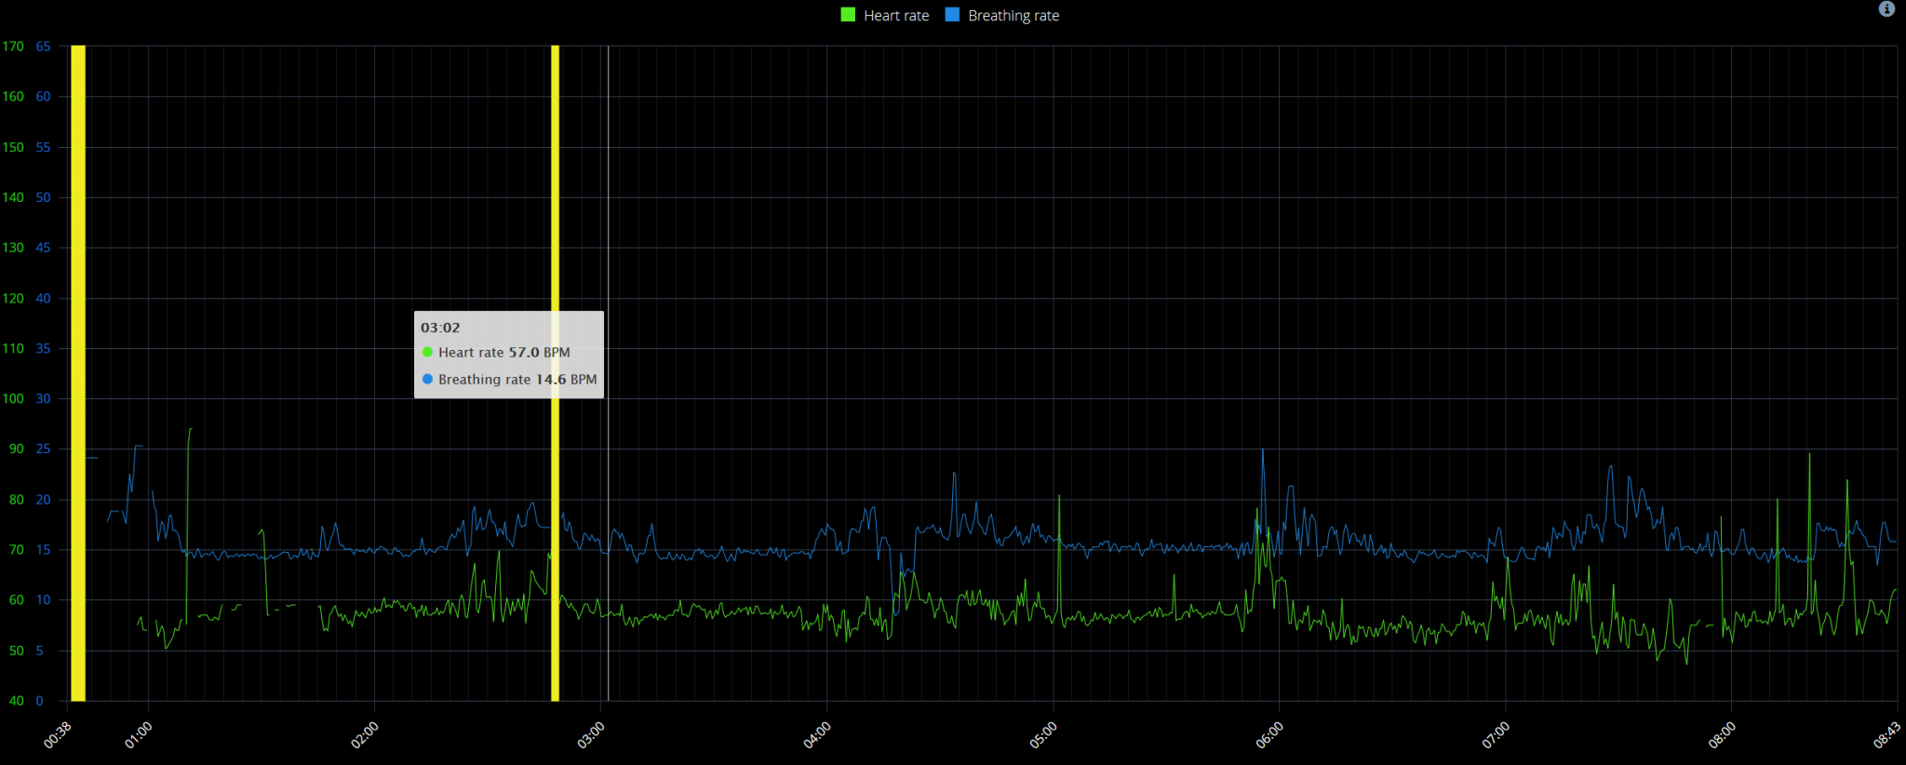The width and height of the screenshot is (1906, 765).
Task: Click the 08:43 end time label
Action: pos(1886,735)
